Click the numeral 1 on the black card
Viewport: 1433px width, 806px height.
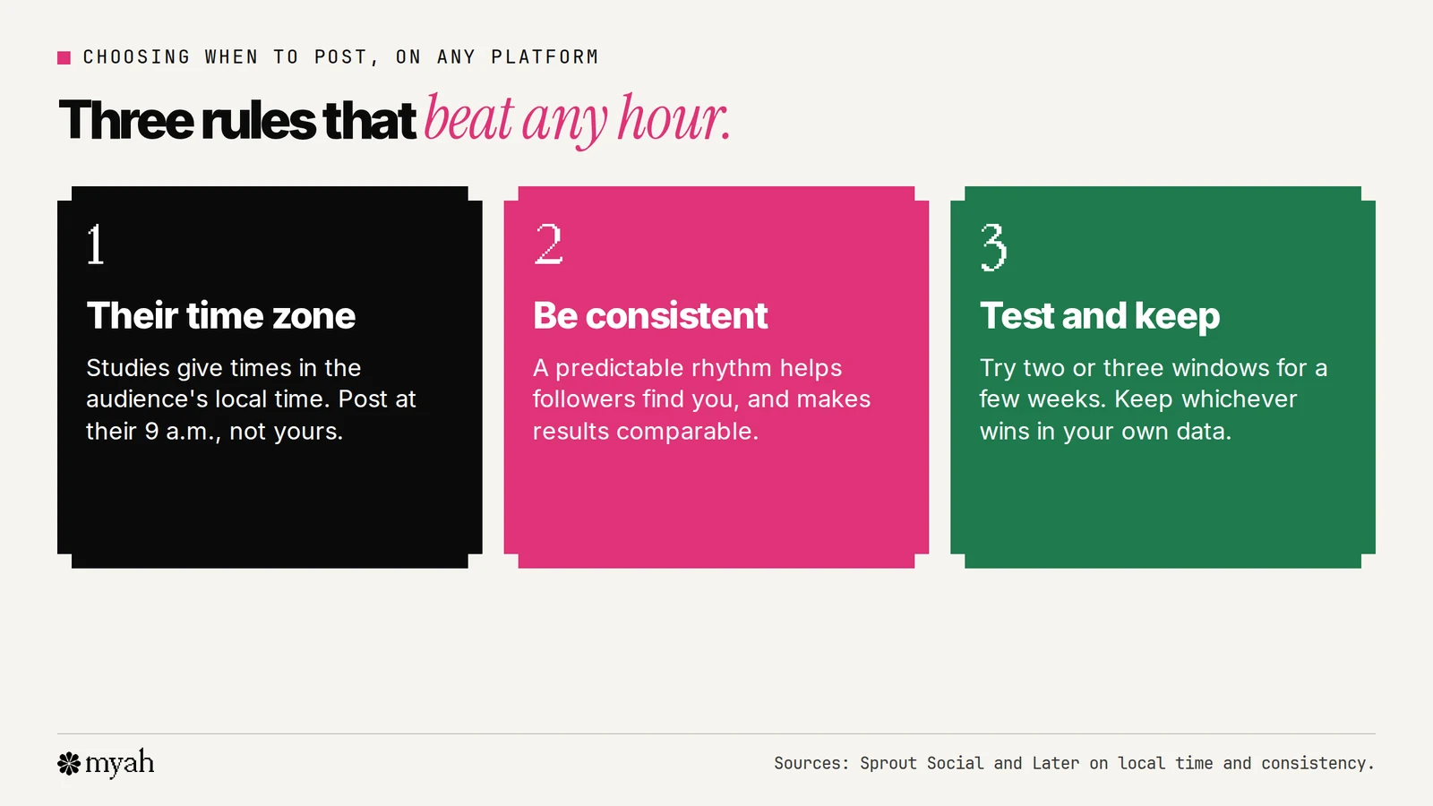point(96,244)
